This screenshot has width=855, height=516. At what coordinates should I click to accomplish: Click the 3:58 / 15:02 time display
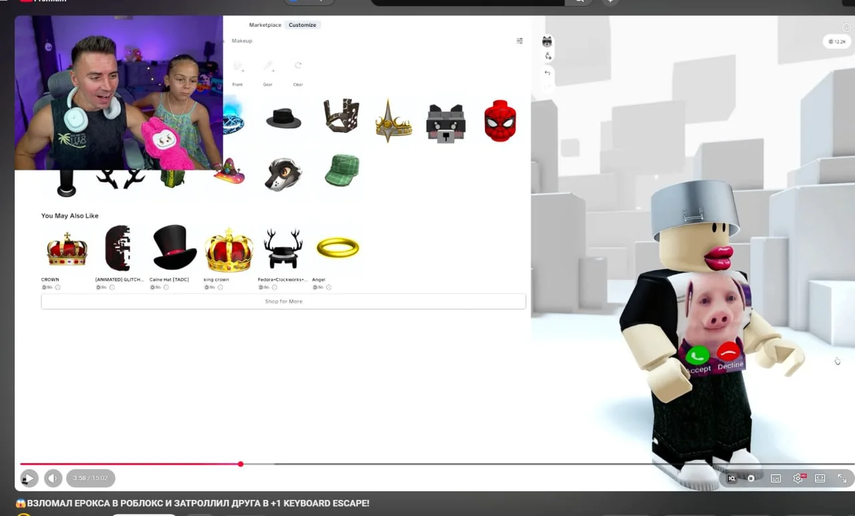click(90, 478)
